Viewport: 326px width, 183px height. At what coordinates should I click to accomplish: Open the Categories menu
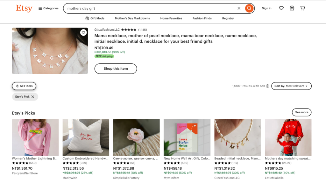point(48,8)
